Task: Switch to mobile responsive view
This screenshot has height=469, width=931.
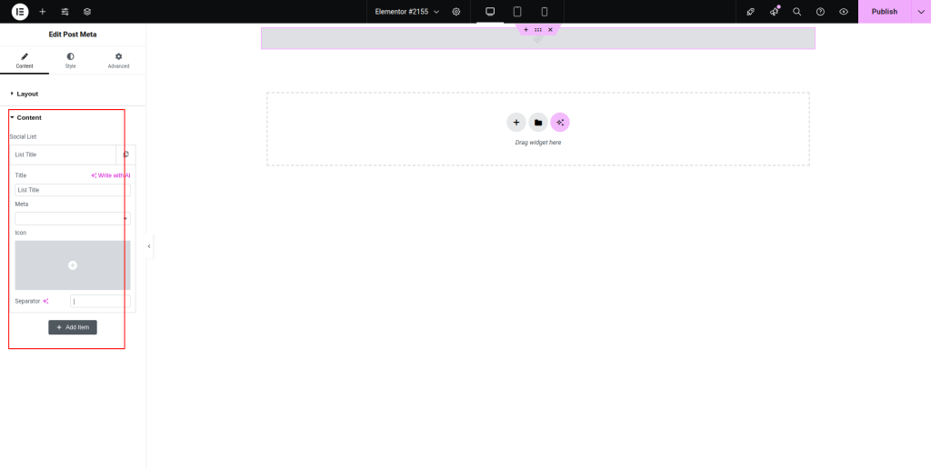Action: [x=545, y=11]
